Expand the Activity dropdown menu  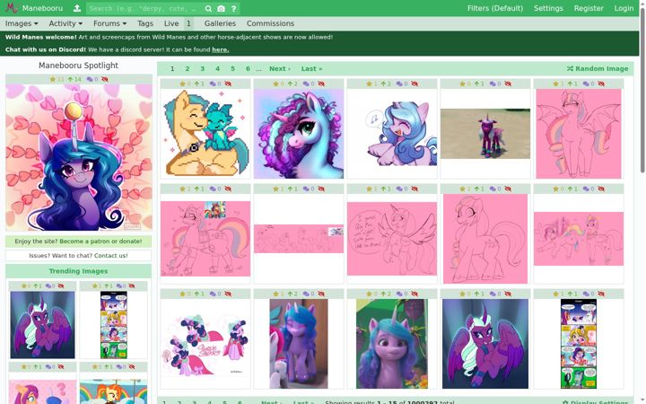pyautogui.click(x=65, y=23)
